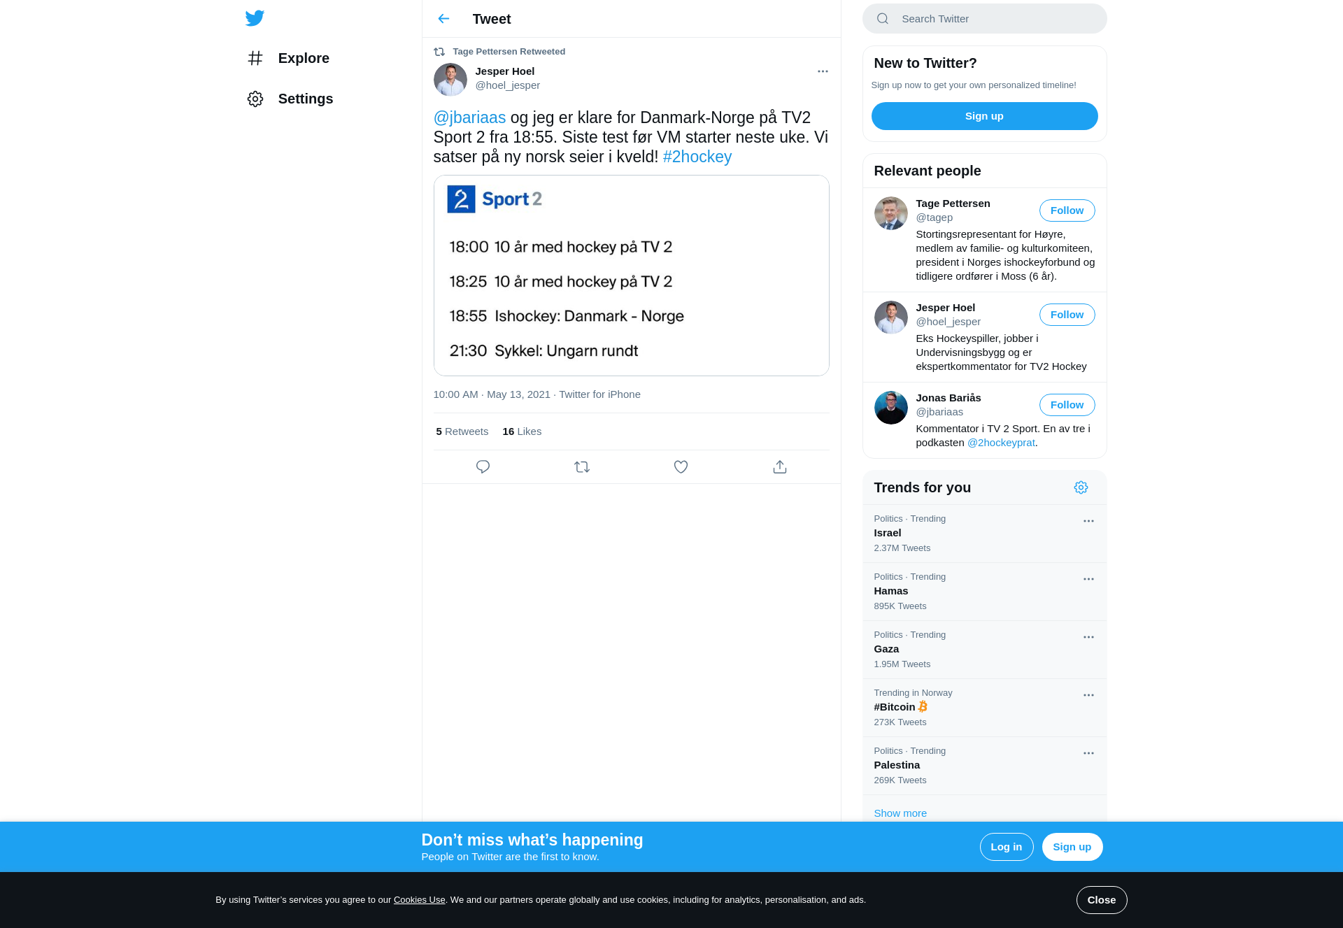The height and width of the screenshot is (928, 1343).
Task: Open the #2hockey hashtag link
Action: 697,157
